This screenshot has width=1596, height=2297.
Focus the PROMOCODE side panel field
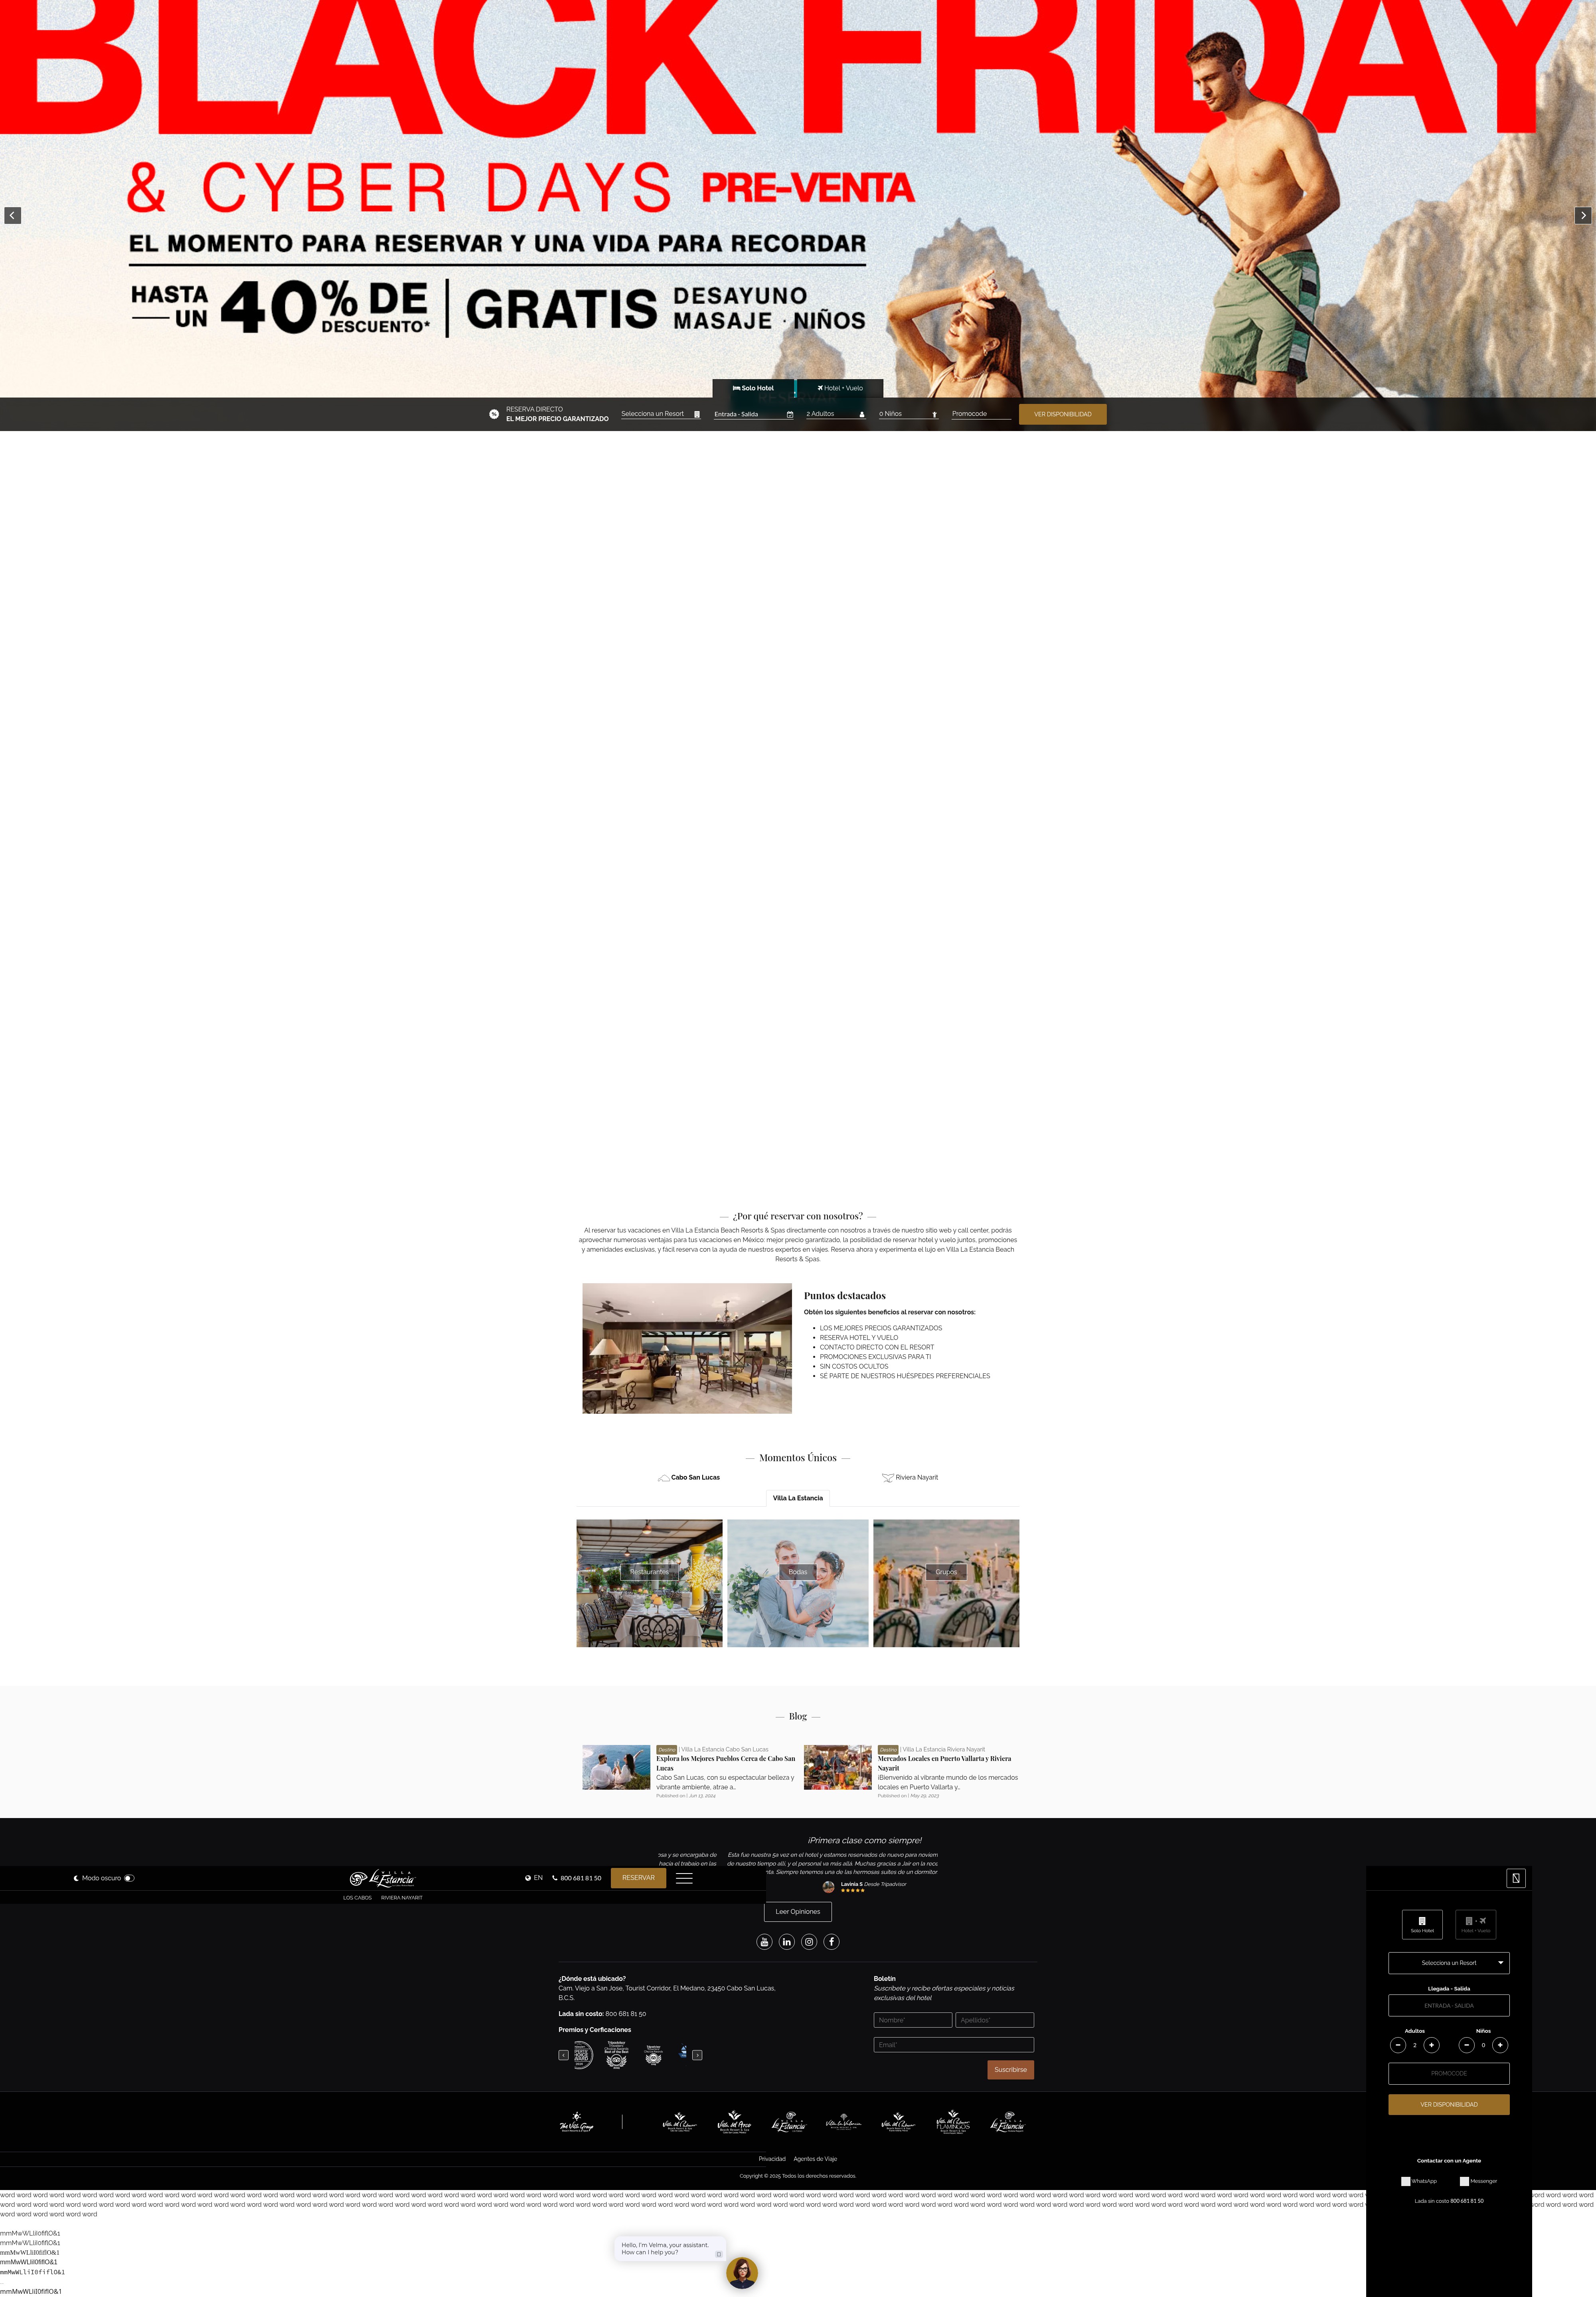tap(1449, 2073)
